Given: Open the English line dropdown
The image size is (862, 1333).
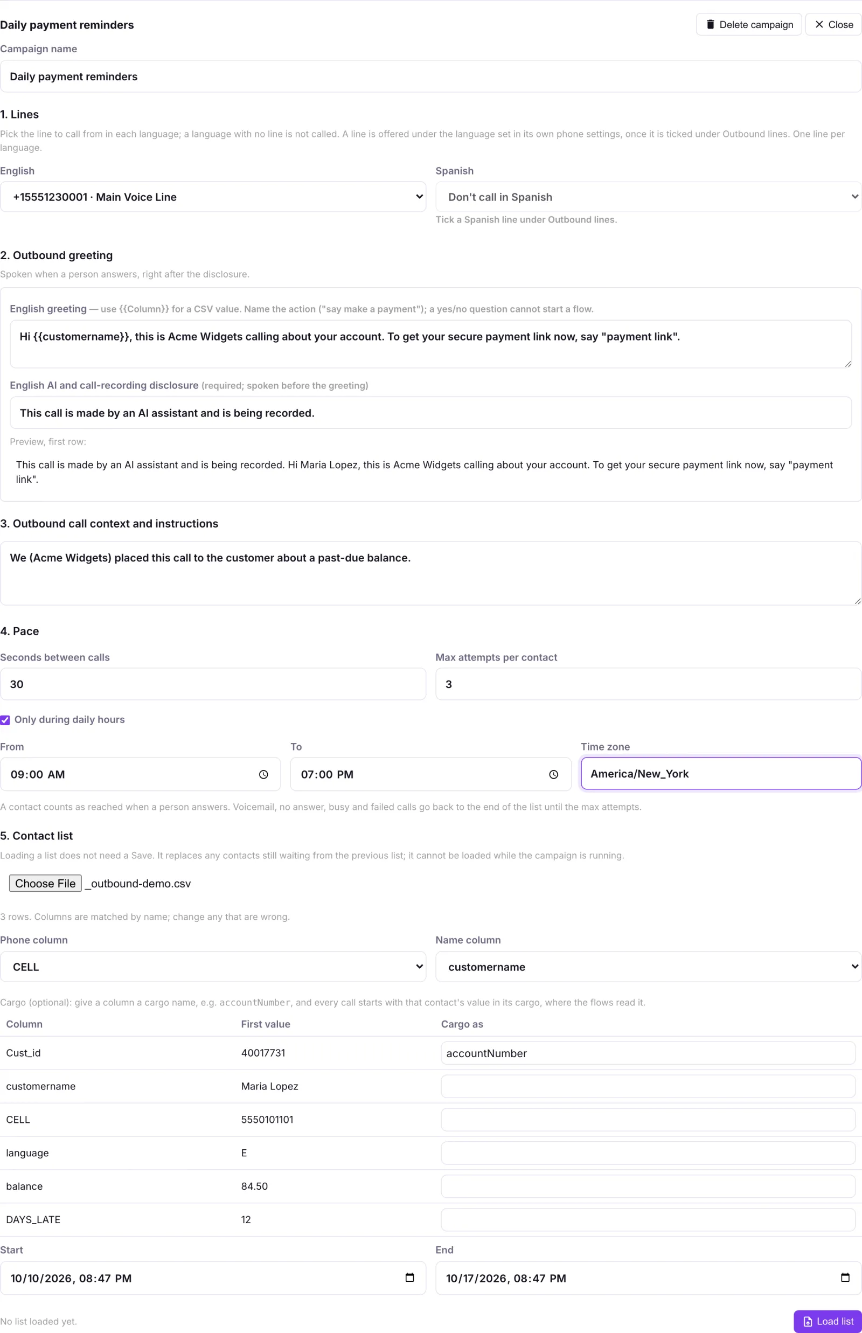Looking at the screenshot, I should tap(213, 197).
